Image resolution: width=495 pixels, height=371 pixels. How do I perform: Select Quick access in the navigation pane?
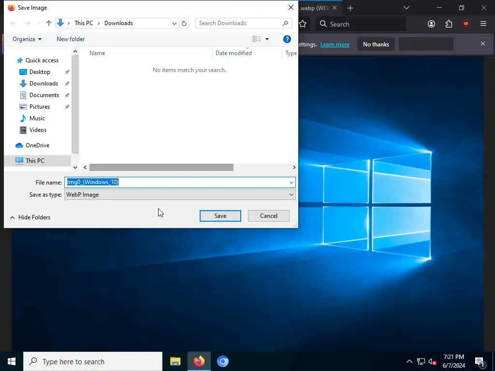coord(42,60)
